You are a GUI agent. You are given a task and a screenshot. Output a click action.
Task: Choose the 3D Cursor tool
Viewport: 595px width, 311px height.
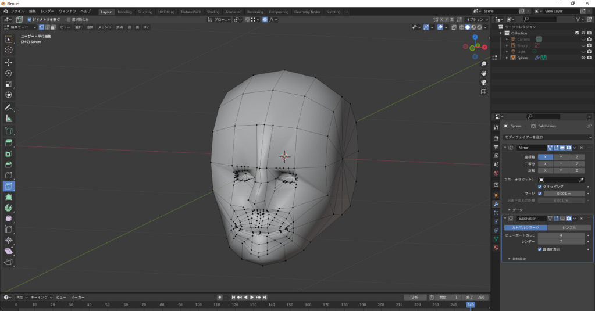pos(9,50)
